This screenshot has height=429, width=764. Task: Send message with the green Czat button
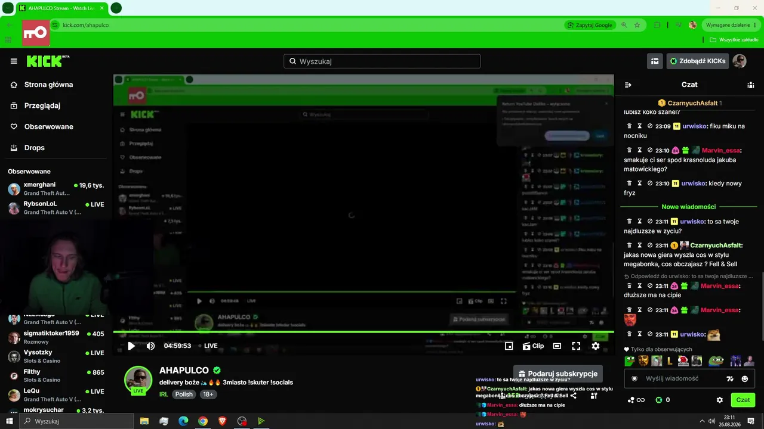tap(743, 400)
